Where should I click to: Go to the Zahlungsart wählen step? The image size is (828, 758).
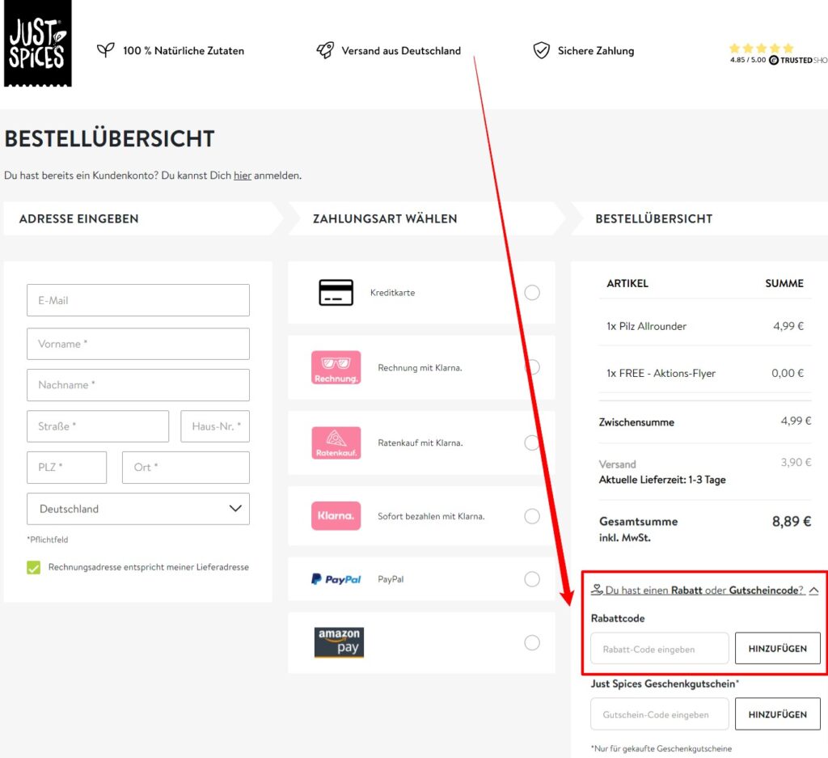[x=385, y=218]
